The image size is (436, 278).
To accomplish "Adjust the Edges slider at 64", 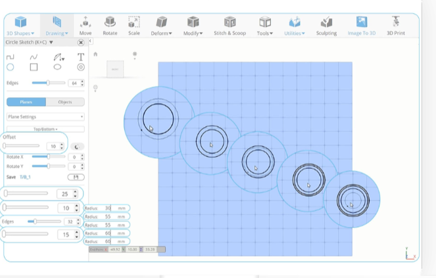I will (49, 83).
